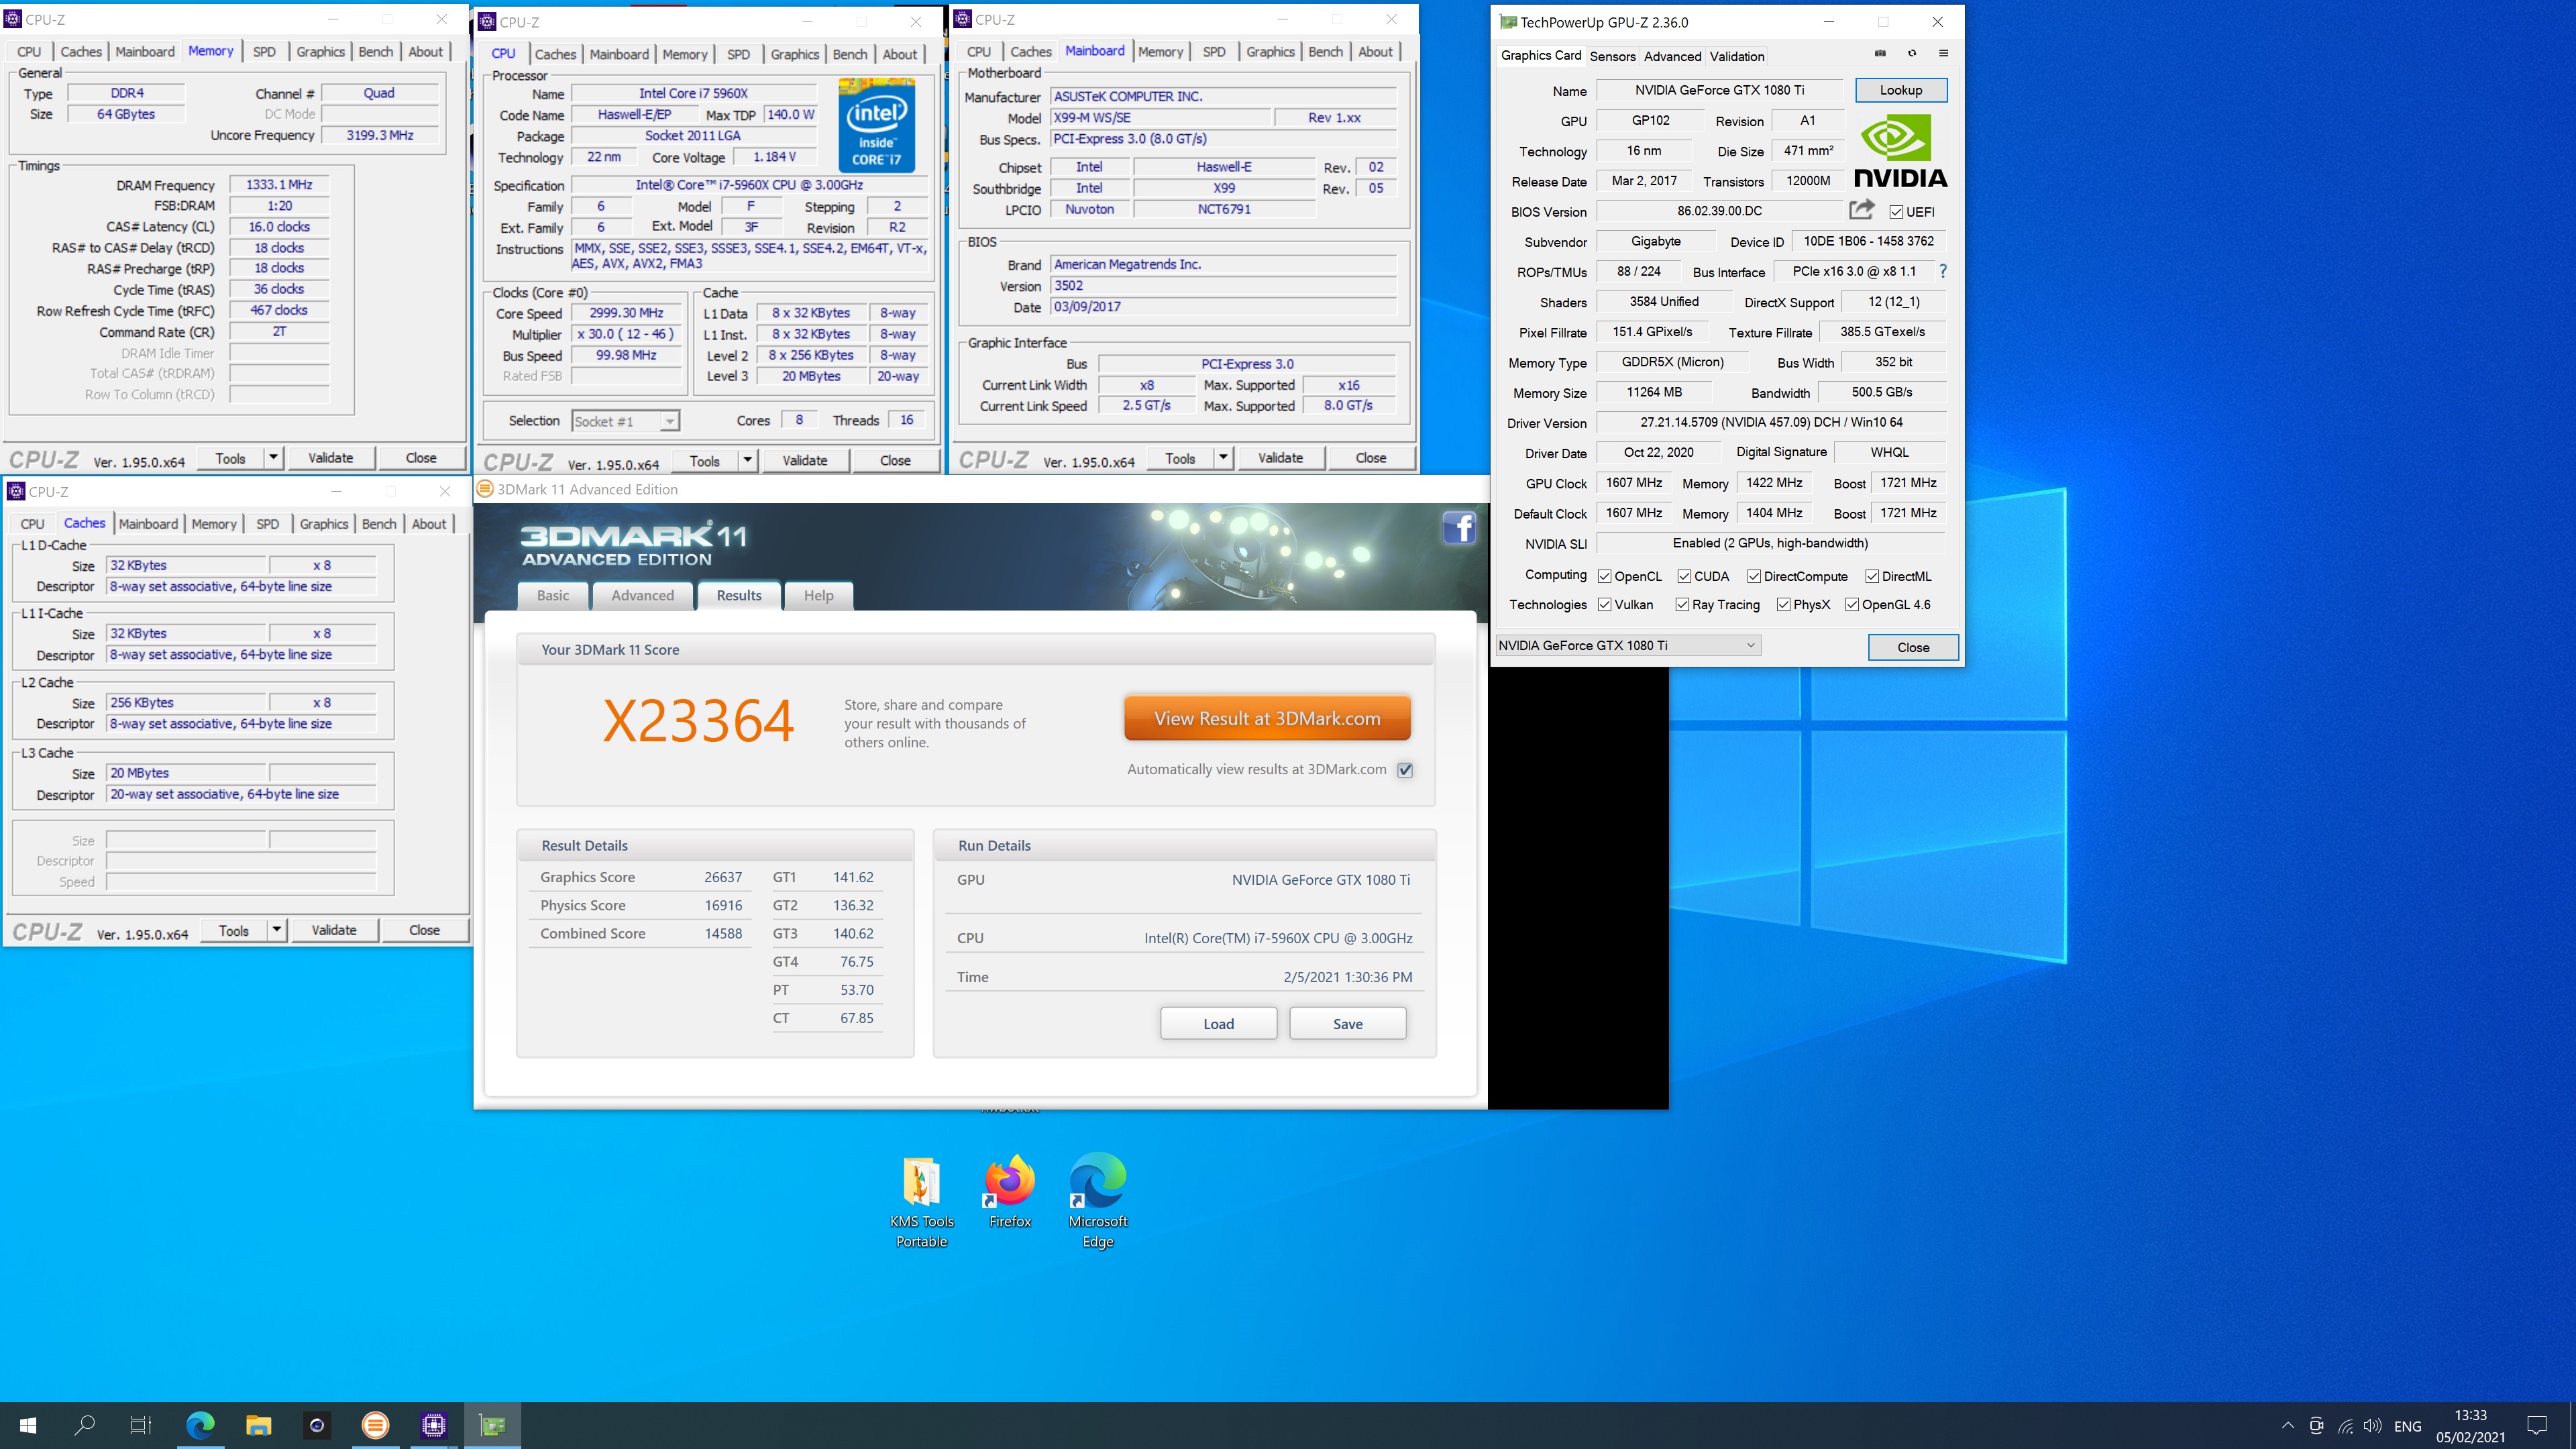The height and width of the screenshot is (1449, 2576).
Task: Click the NVIDIA logo in GPU-Z
Action: (1900, 151)
